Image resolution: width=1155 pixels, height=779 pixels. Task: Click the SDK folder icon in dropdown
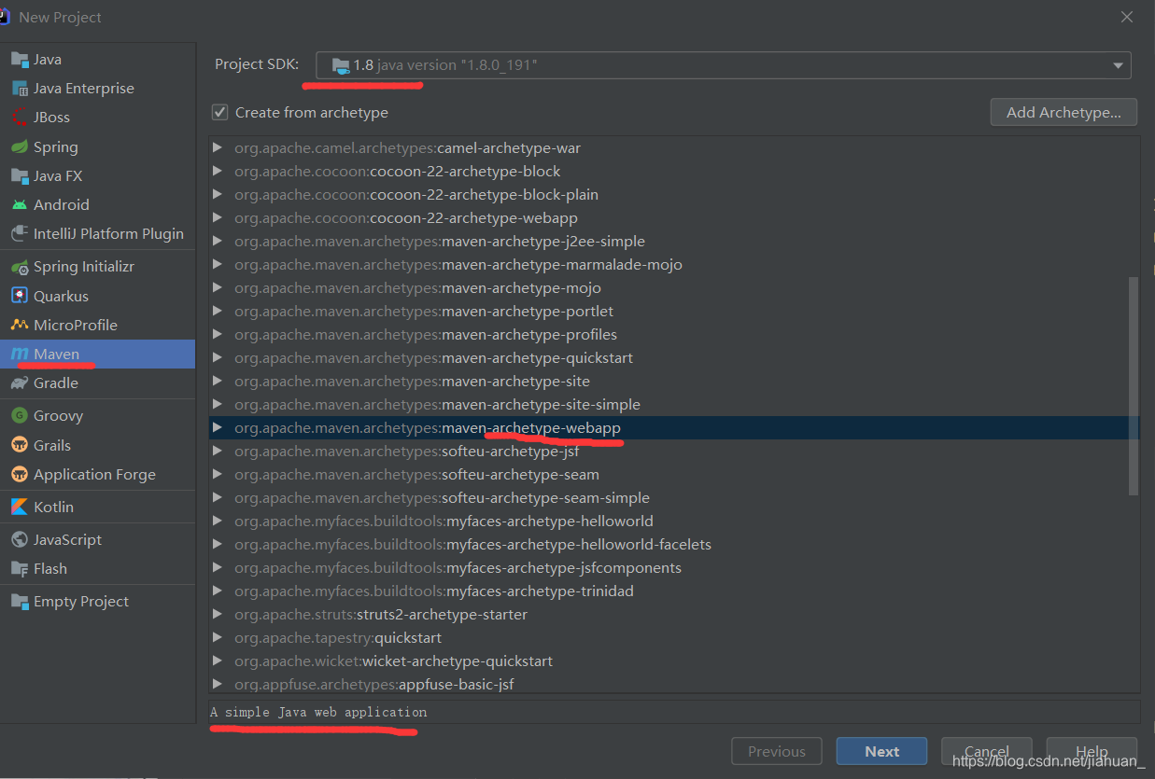[341, 65]
